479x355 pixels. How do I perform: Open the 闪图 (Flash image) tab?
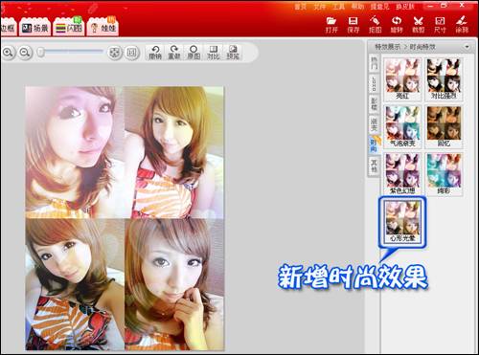click(69, 28)
